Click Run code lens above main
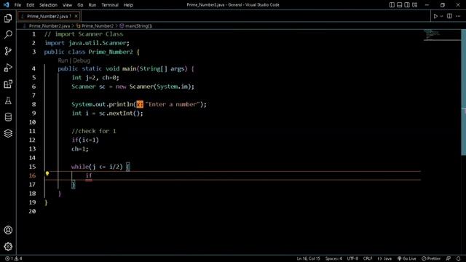Image resolution: width=466 pixels, height=262 pixels. [x=63, y=60]
